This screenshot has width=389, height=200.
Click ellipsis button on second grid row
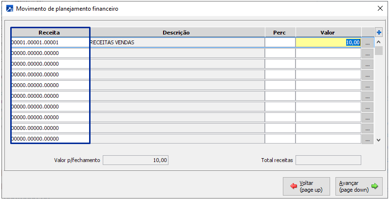(367, 54)
